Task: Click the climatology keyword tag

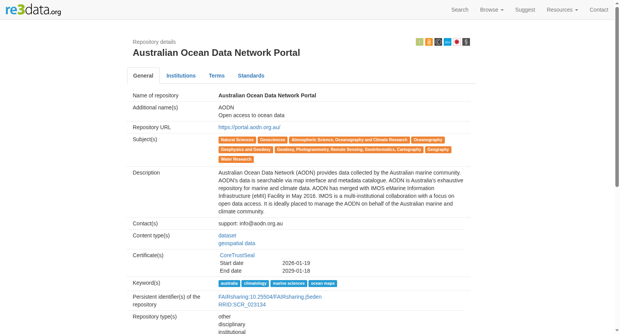Action: pyautogui.click(x=255, y=284)
